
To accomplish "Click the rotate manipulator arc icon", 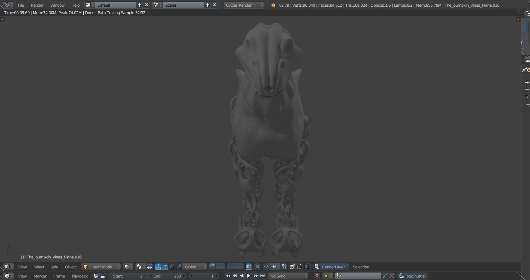I will pos(172,267).
